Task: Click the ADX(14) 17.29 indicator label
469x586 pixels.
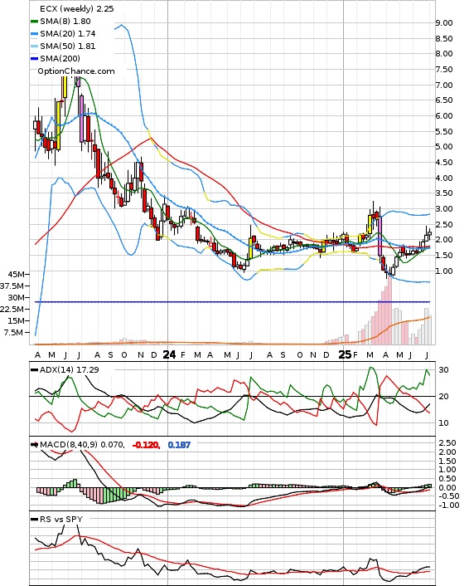Action: pos(69,369)
